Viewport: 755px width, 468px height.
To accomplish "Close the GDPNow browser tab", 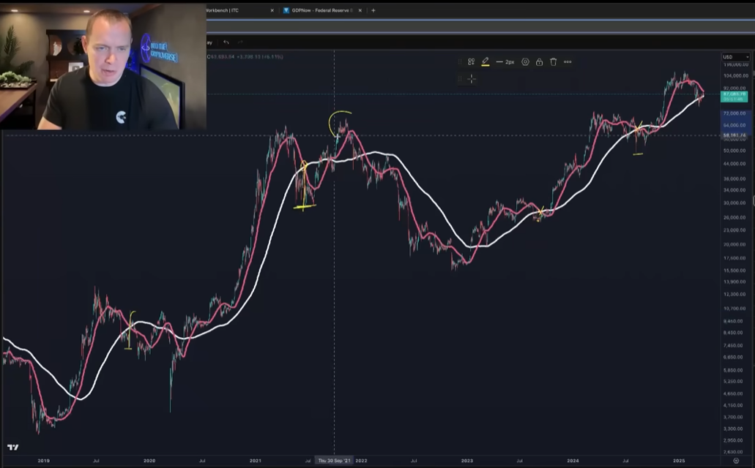I will (360, 10).
